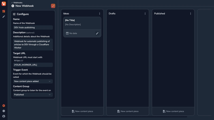Click the https:// code hint text
214x120 pixels.
[18, 61]
